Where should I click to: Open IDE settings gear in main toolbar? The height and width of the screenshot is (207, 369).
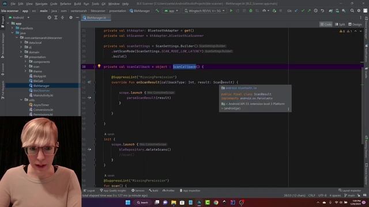(x=359, y=11)
